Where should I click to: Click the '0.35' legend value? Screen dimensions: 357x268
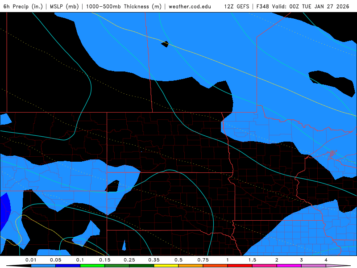tap(154, 260)
